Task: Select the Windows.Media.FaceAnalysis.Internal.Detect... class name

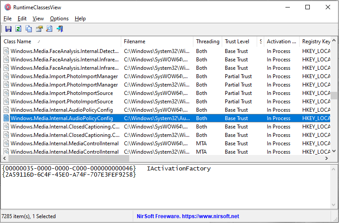Action: (65, 51)
